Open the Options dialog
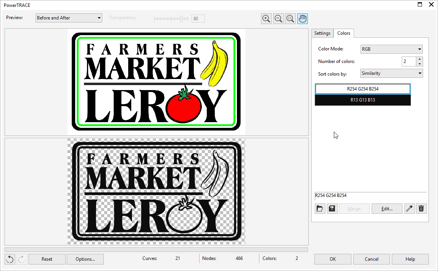This screenshot has width=438, height=271. point(85,259)
